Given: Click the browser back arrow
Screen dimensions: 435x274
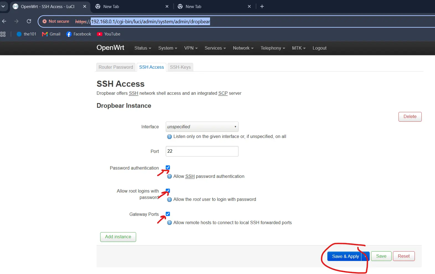Looking at the screenshot, I should click(x=4, y=21).
